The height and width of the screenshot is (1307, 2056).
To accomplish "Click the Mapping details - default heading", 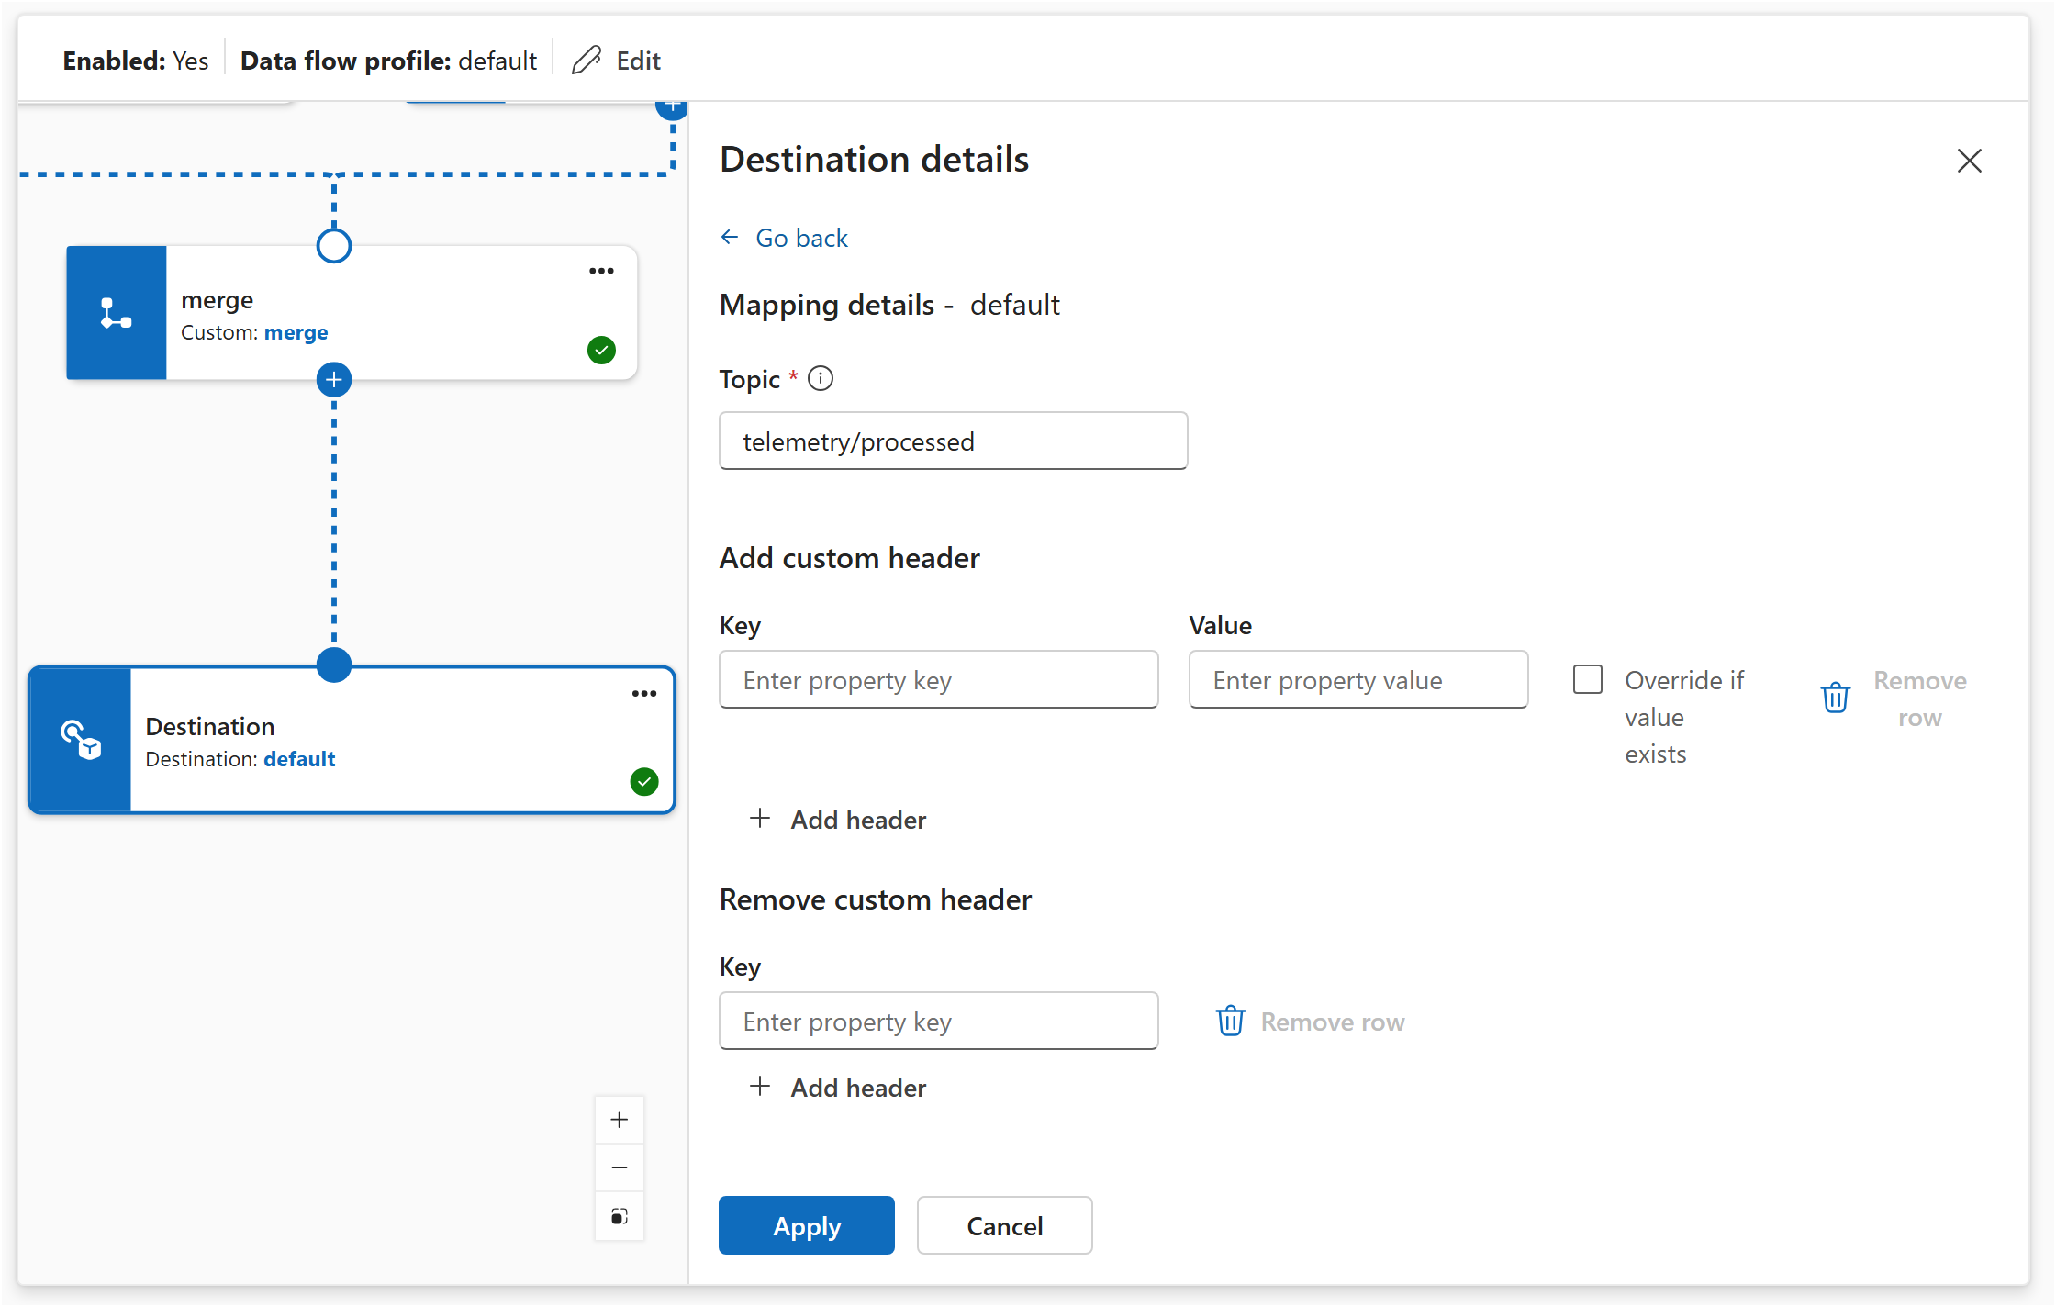I will 889,305.
